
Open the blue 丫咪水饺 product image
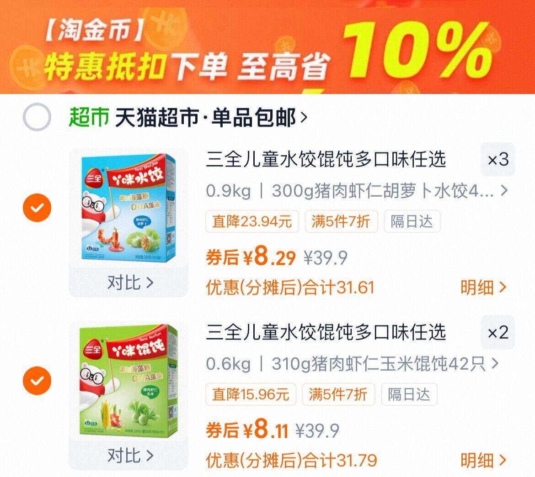coord(128,208)
